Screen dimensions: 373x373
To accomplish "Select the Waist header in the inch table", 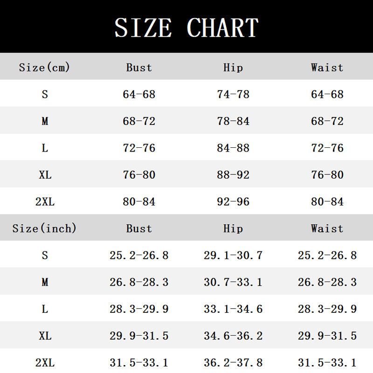I will point(327,228).
